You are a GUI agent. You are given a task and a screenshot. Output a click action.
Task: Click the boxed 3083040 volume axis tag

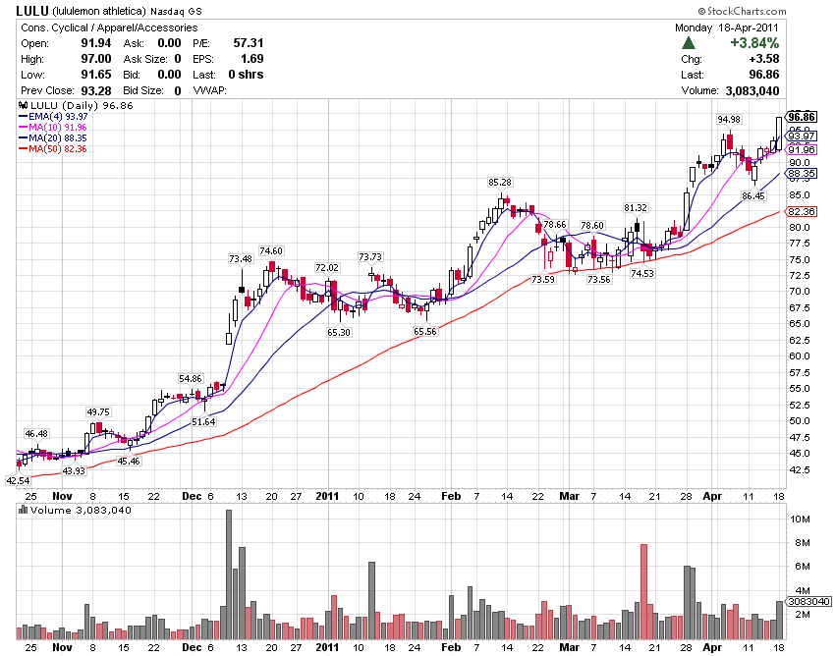point(808,602)
